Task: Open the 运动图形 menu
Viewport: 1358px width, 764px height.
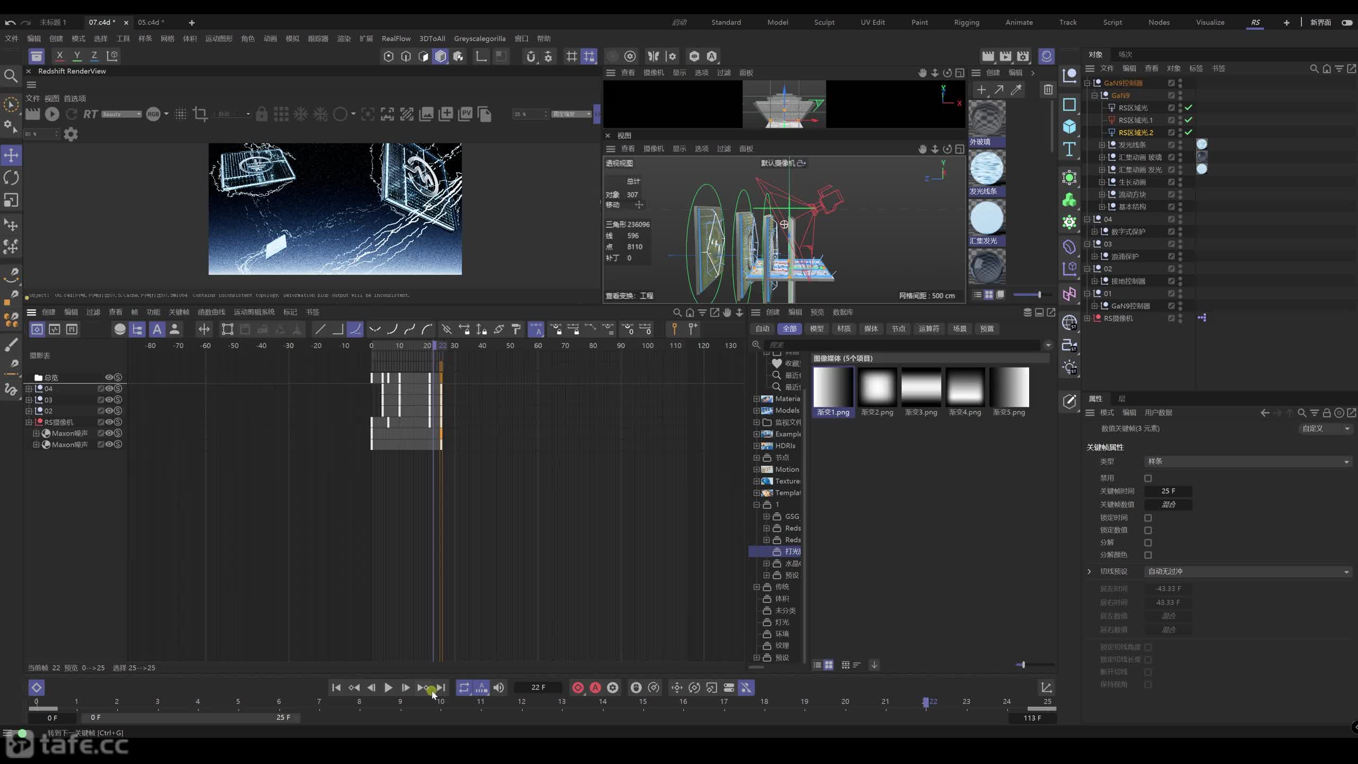Action: point(219,38)
